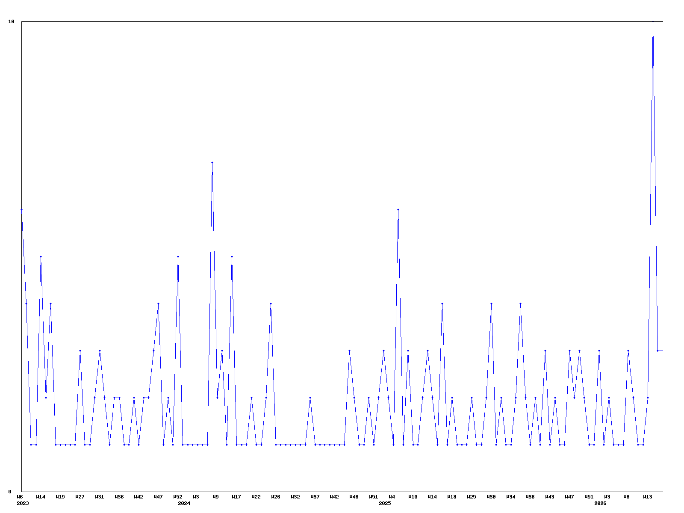Image resolution: width=684 pixels, height=513 pixels.
Task: Select the W19 x-axis label
Action: click(60, 497)
